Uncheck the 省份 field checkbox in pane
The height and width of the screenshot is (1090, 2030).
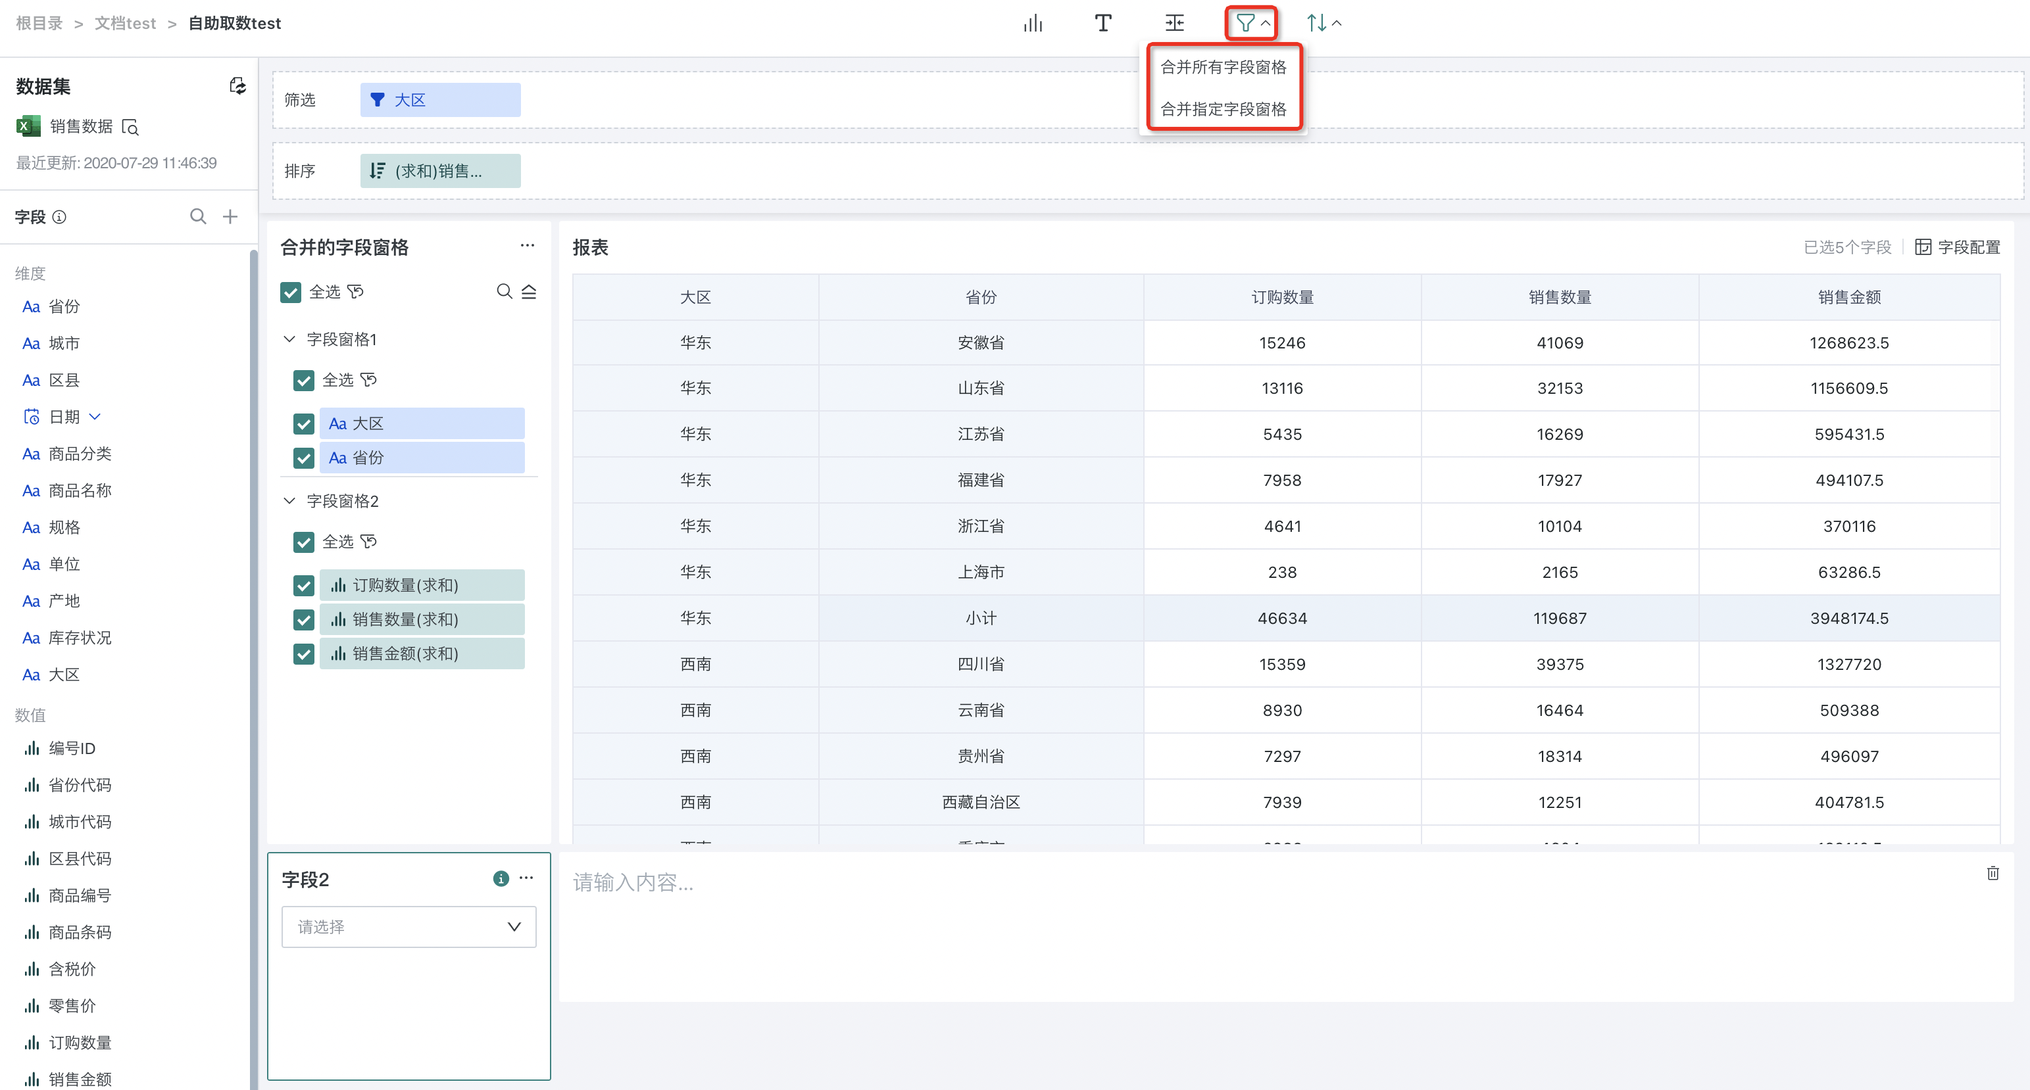click(x=303, y=458)
